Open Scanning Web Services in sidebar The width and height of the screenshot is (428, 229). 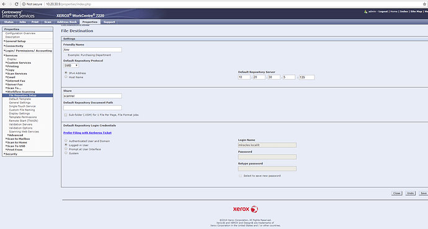[x=24, y=131]
